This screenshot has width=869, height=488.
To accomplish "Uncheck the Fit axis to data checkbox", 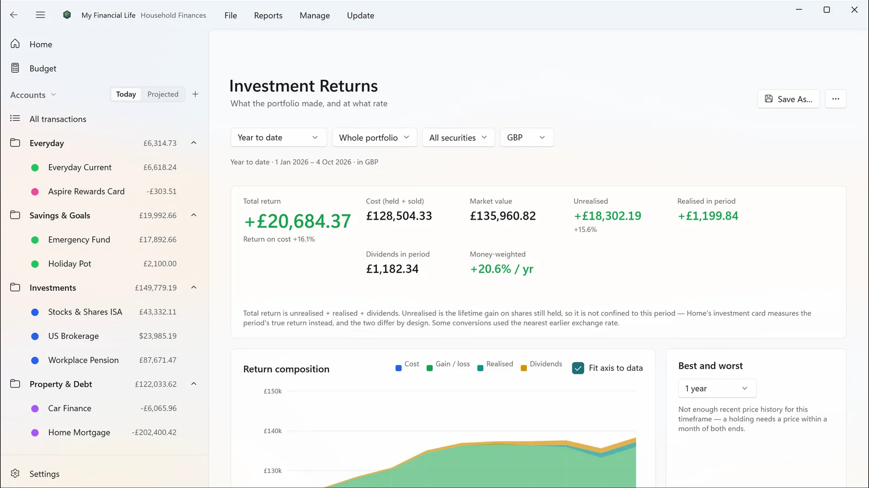I will click(x=578, y=368).
